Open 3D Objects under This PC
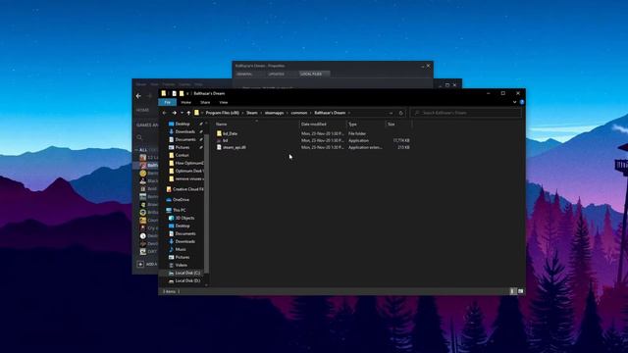Image resolution: width=628 pixels, height=353 pixels. click(182, 218)
